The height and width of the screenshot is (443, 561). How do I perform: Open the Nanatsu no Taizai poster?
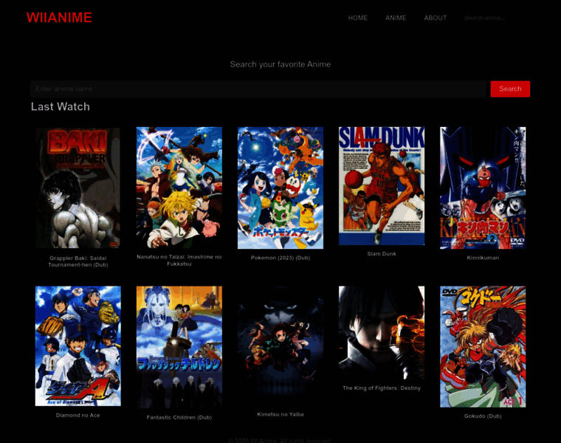(x=179, y=188)
